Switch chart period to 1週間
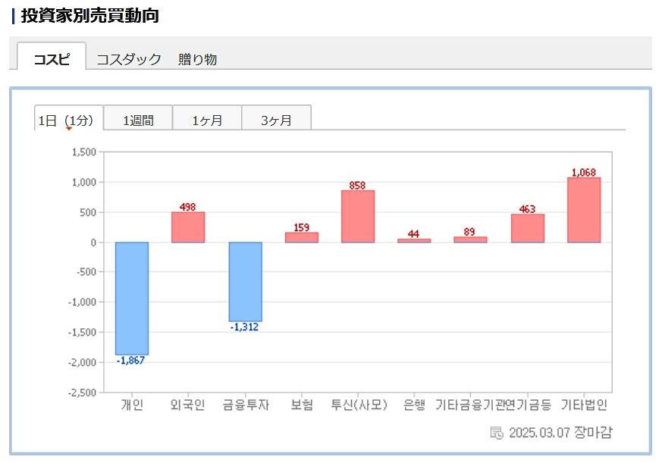 138,120
